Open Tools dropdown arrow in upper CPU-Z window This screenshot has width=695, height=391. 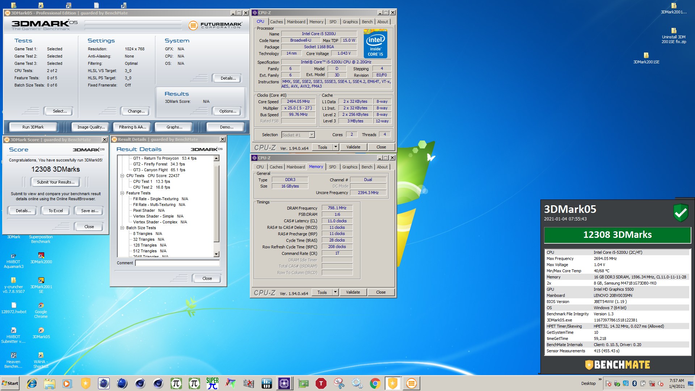click(x=336, y=147)
